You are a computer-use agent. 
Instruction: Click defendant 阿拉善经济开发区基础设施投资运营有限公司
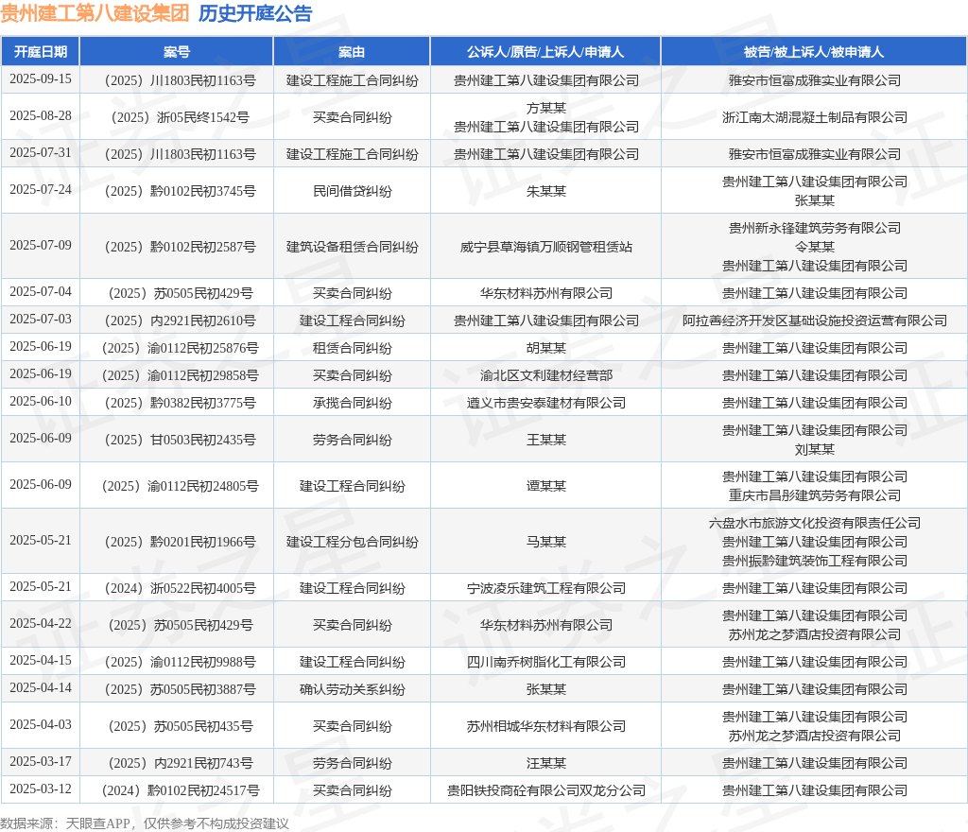(814, 321)
